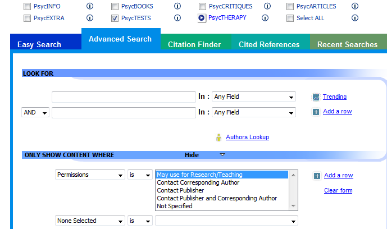Viewport: 387px width, 229px height.
Task: Open the 'is' dropdown beside None Selected
Action: [140, 221]
